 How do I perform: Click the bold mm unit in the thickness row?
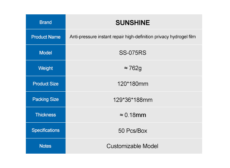[x=141, y=115]
